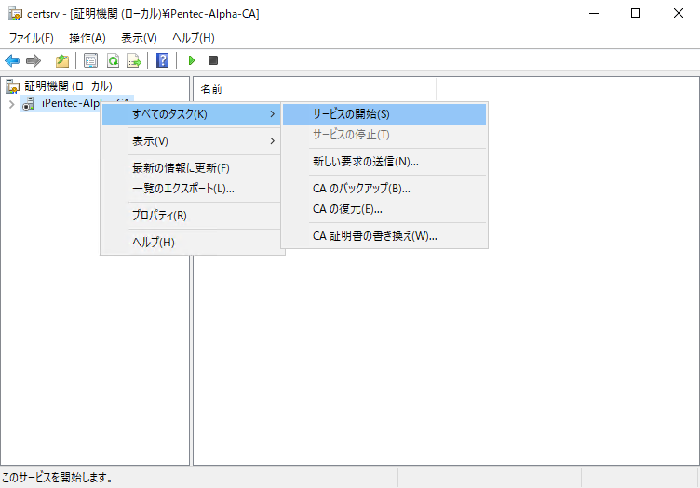
Task: Close the certsrv window
Action: (678, 13)
